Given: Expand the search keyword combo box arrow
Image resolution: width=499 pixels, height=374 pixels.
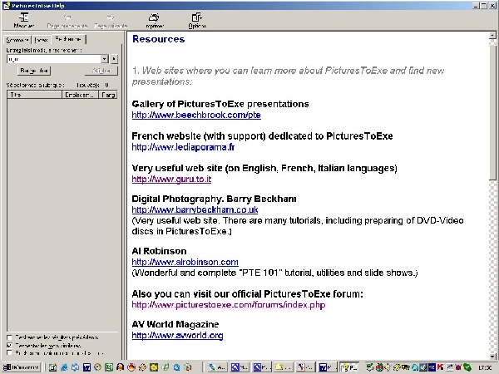Looking at the screenshot, I should pos(105,59).
